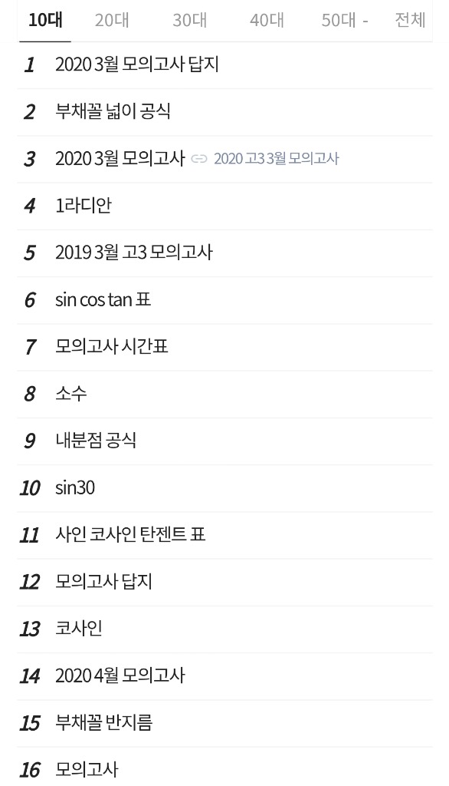Click 사인 코사인 탄젠트 표 entry
Screen dimensions: 449x786
tap(130, 535)
